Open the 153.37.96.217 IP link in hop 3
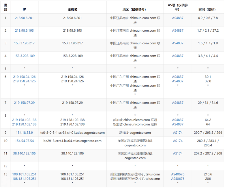This screenshot has width=225, height=189. pyautogui.click(x=24, y=43)
